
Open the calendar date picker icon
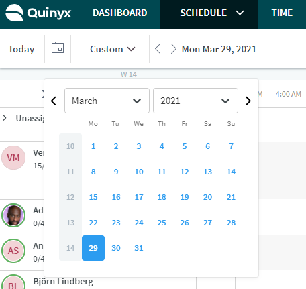pos(58,48)
